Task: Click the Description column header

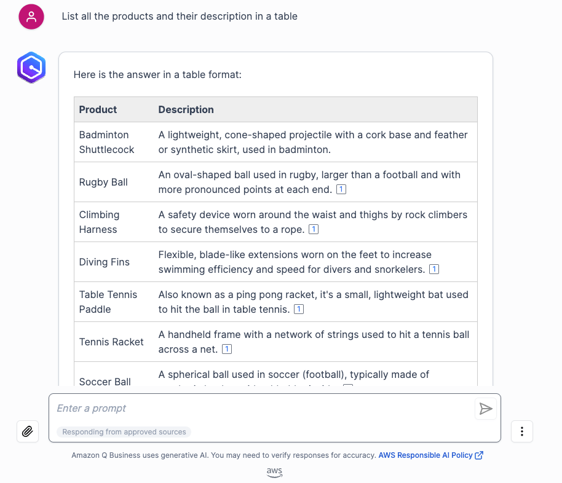Action: pyautogui.click(x=186, y=109)
